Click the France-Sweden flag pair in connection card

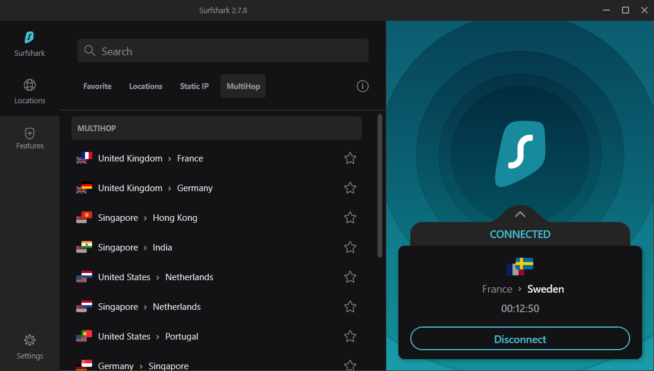tap(520, 267)
